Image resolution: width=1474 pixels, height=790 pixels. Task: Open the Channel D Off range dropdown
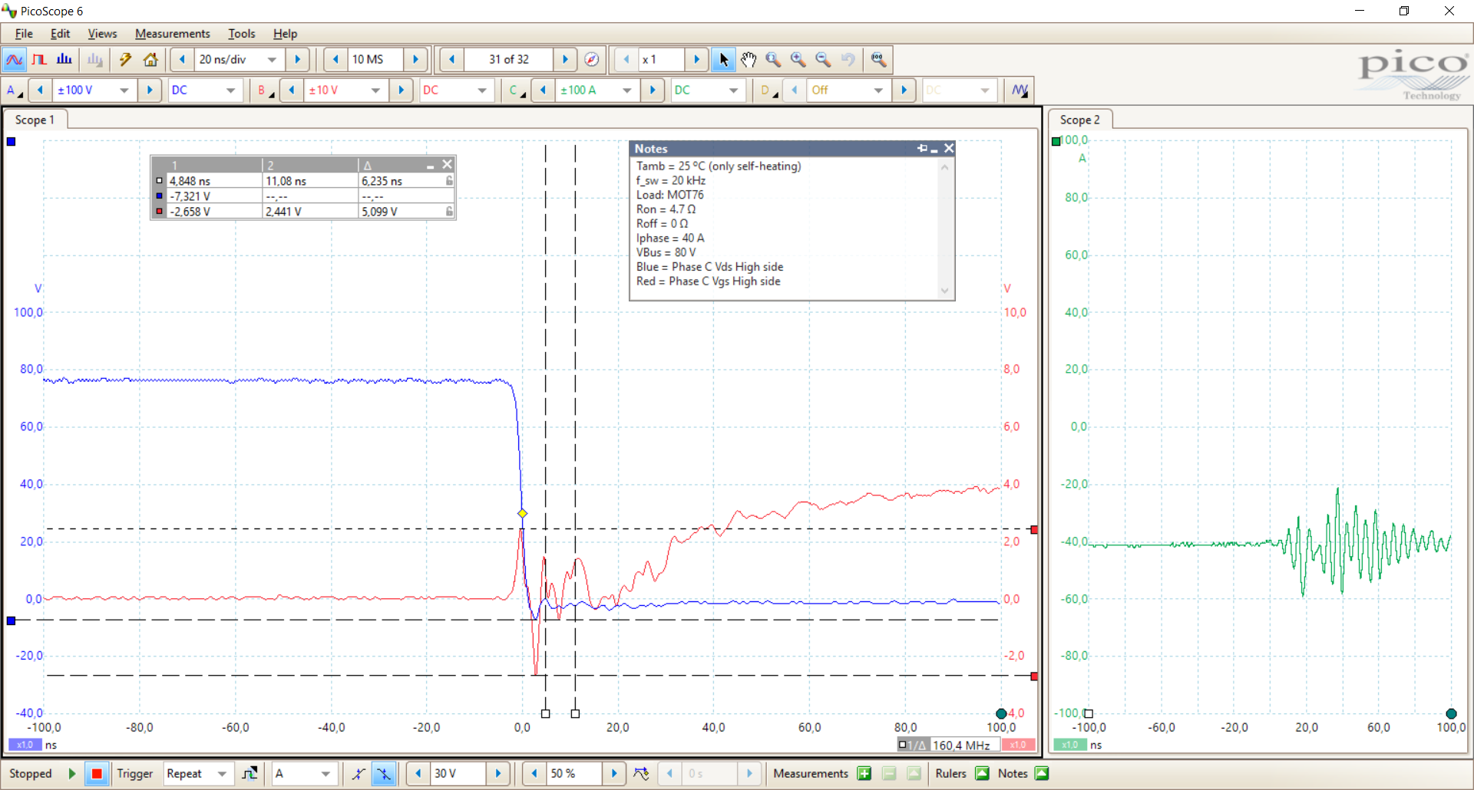point(878,91)
